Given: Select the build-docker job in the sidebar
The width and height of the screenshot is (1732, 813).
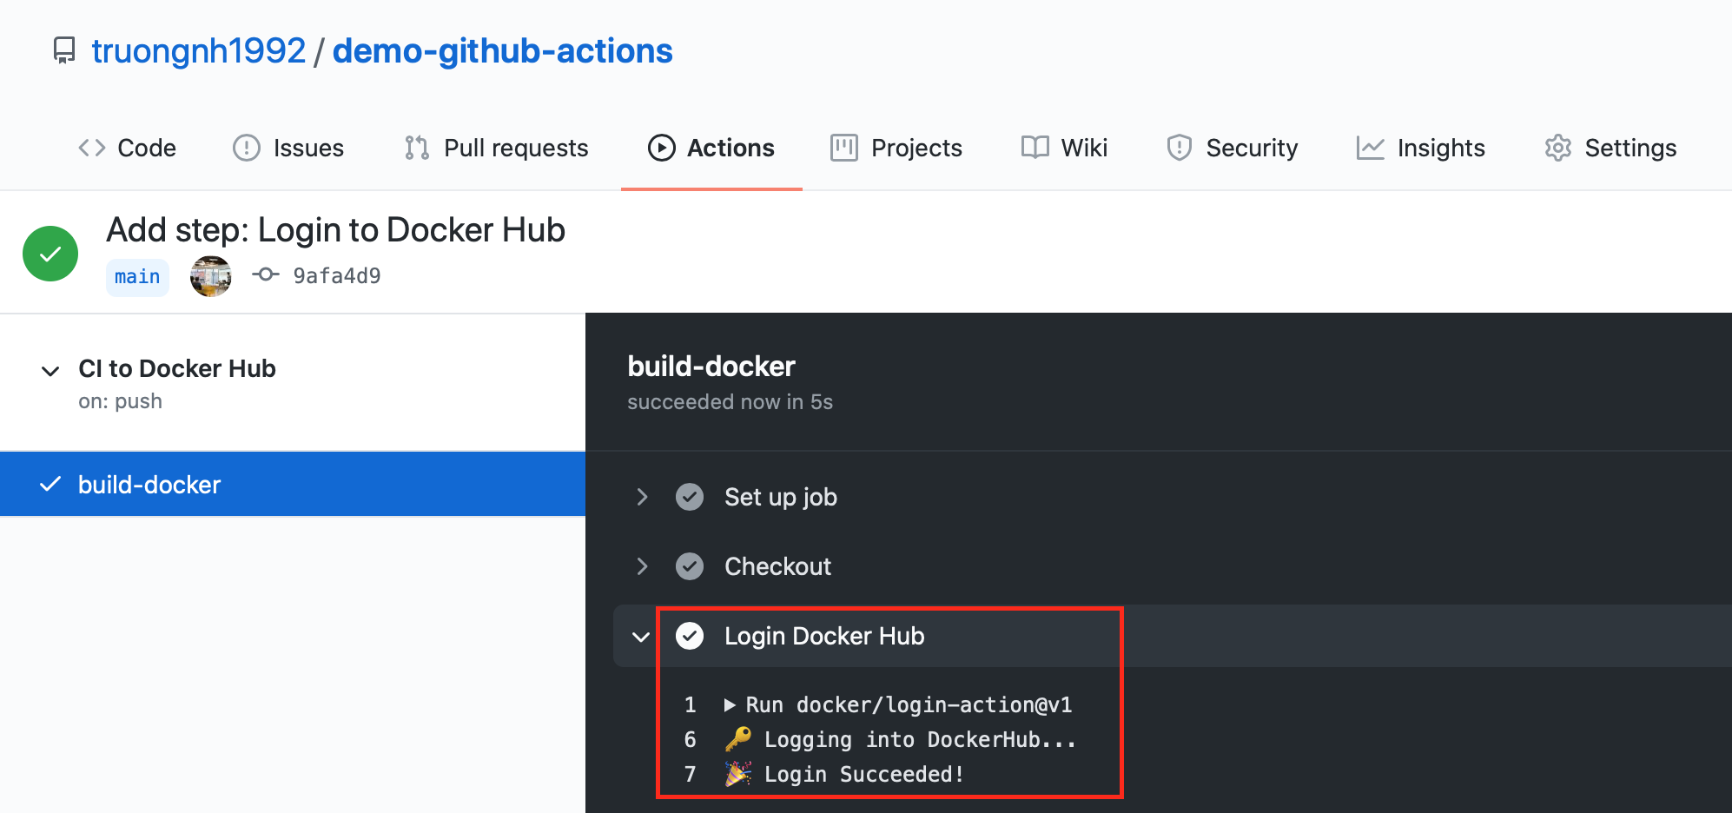Looking at the screenshot, I should coord(293,484).
